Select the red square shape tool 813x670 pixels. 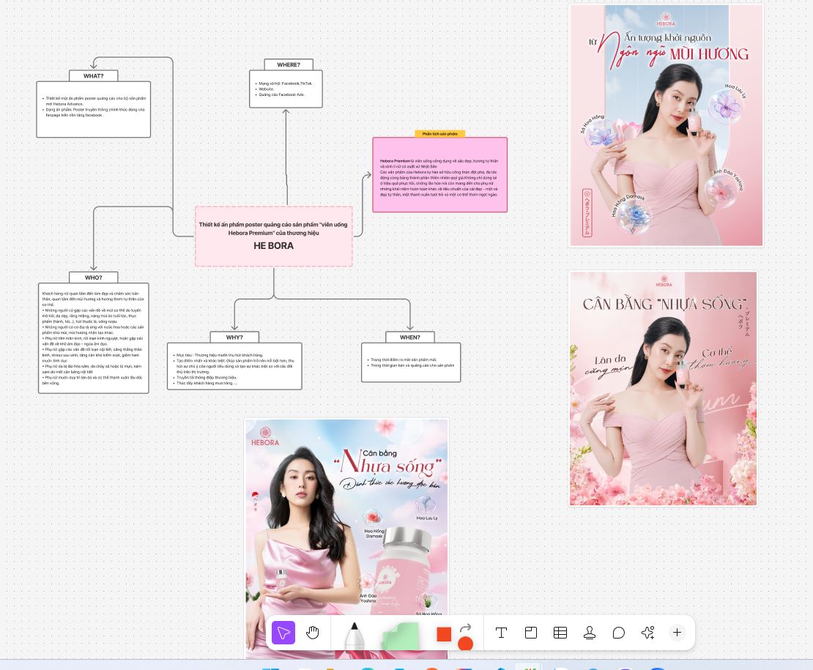coord(444,634)
